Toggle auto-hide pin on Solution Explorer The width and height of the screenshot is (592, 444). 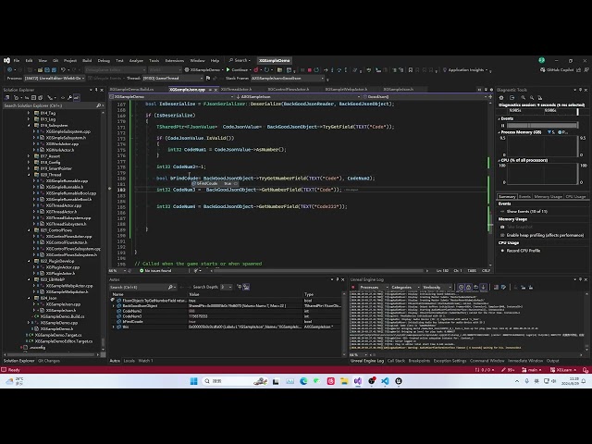coord(96,90)
